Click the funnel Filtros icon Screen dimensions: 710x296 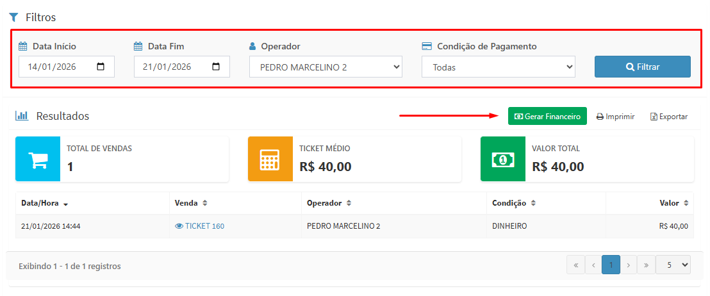[13, 17]
